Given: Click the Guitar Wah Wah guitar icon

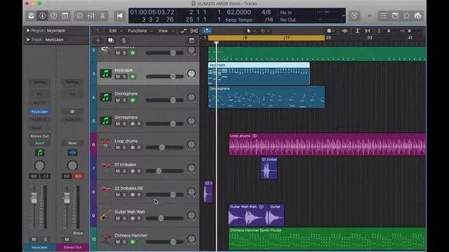Looking at the screenshot, I should pos(106,215).
